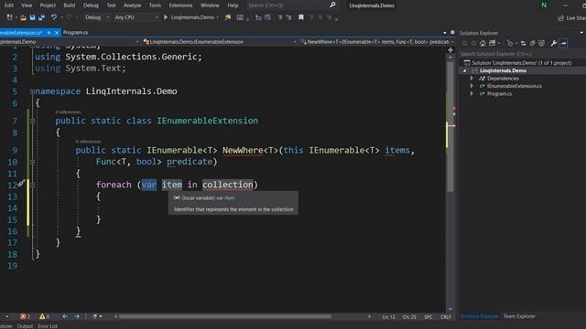Click the horizontal scrollbar thumb below the editor
This screenshot has height=329, width=586.
click(225, 317)
